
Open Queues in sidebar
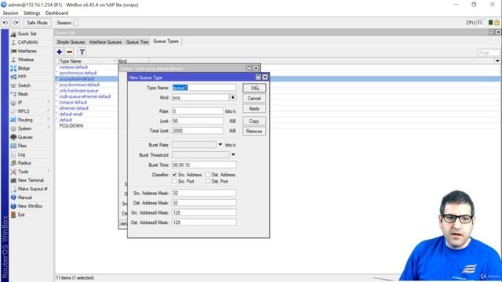coord(25,137)
